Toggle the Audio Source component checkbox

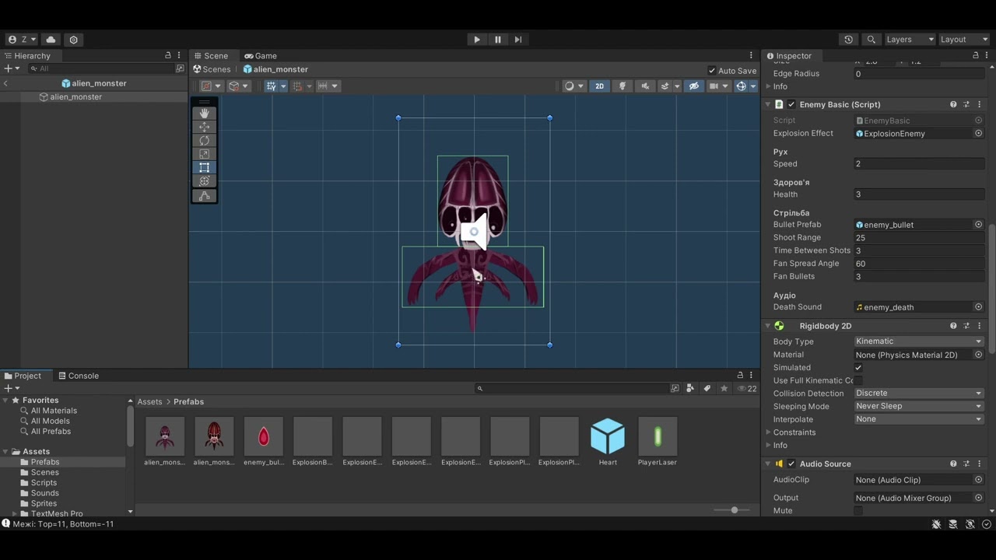coord(791,464)
